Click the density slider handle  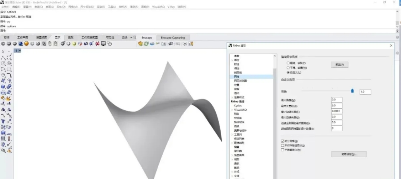(352, 91)
